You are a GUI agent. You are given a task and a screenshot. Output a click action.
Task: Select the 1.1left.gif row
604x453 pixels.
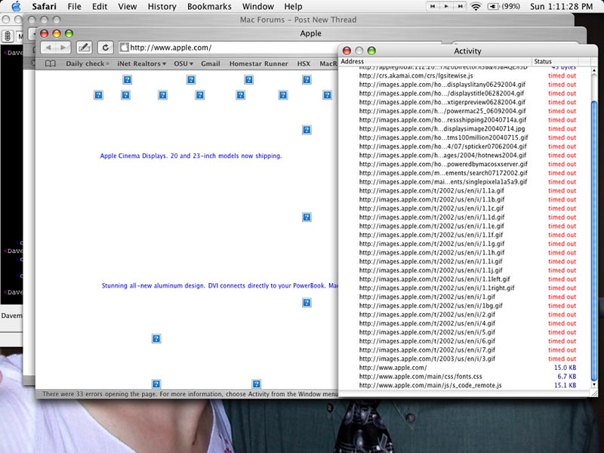[464, 279]
